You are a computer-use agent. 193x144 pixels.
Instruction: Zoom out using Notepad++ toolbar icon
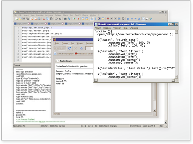pos(78,19)
